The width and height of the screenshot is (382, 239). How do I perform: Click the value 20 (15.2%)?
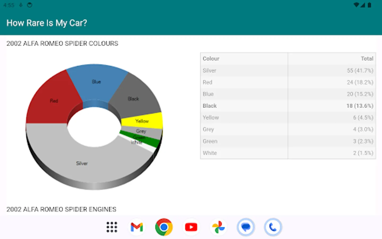point(360,94)
